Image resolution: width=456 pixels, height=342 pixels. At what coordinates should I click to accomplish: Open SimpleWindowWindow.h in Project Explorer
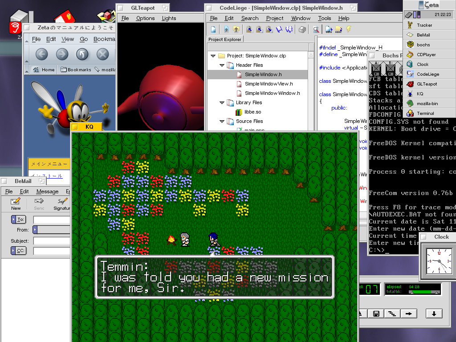tap(272, 93)
